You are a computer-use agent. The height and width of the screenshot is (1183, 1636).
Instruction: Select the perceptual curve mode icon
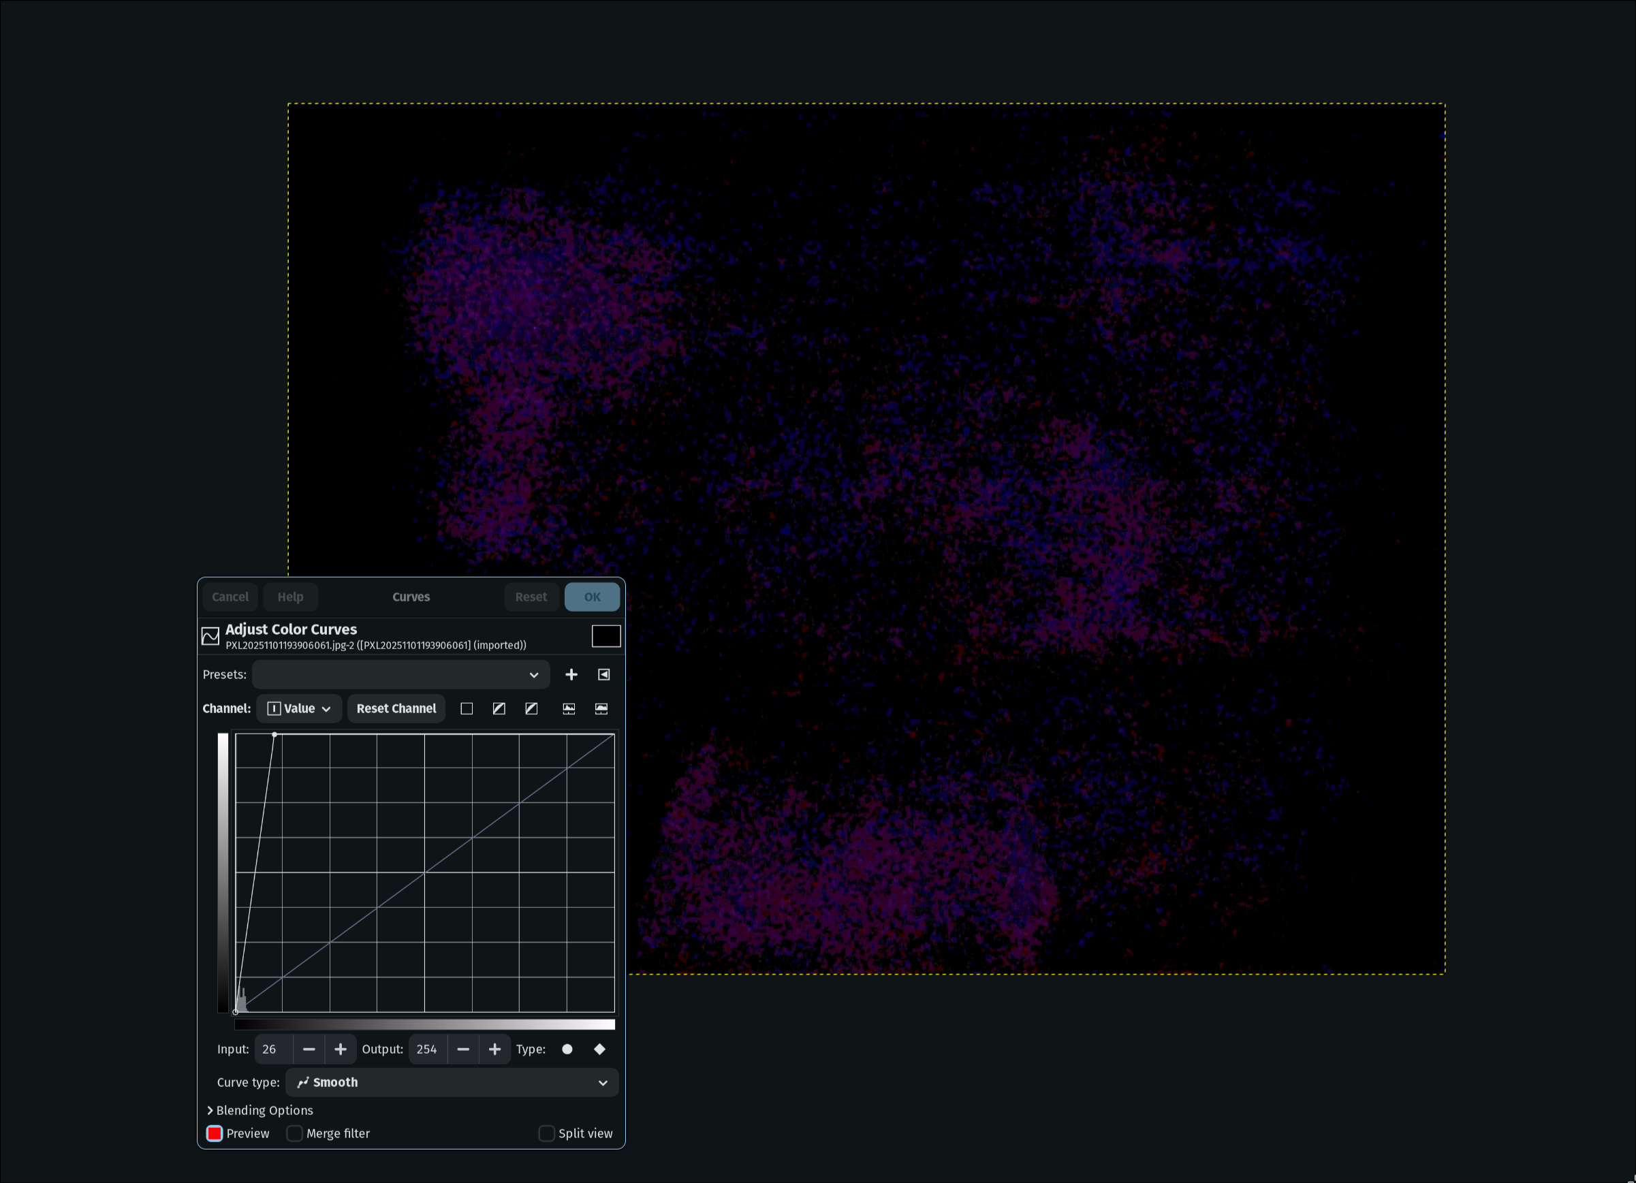coord(531,708)
